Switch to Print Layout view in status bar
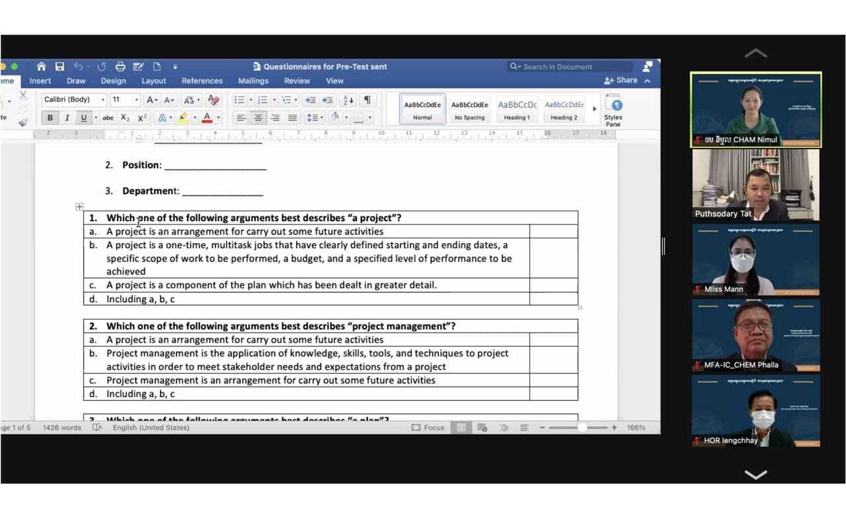 461,428
